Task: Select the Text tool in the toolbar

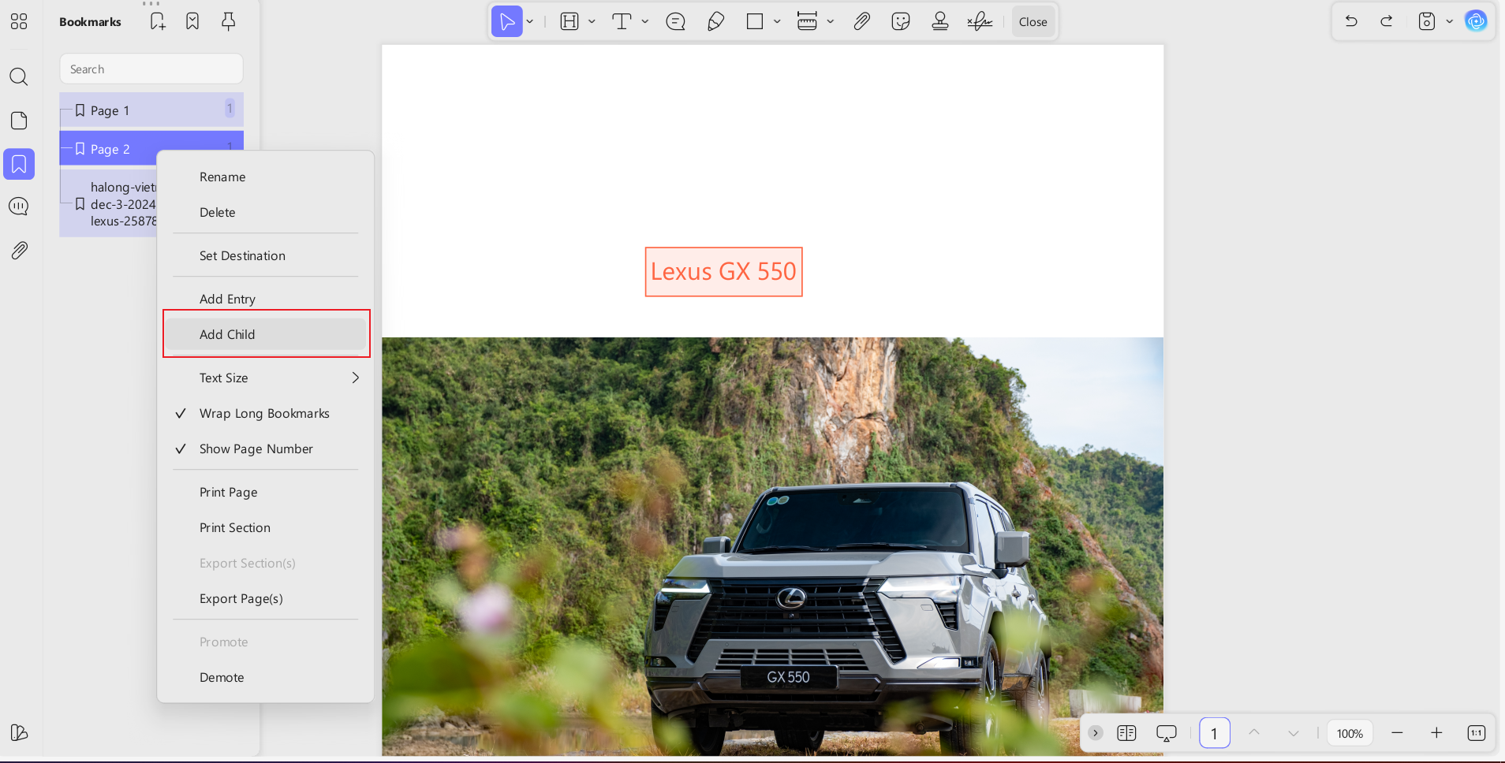Action: point(621,21)
